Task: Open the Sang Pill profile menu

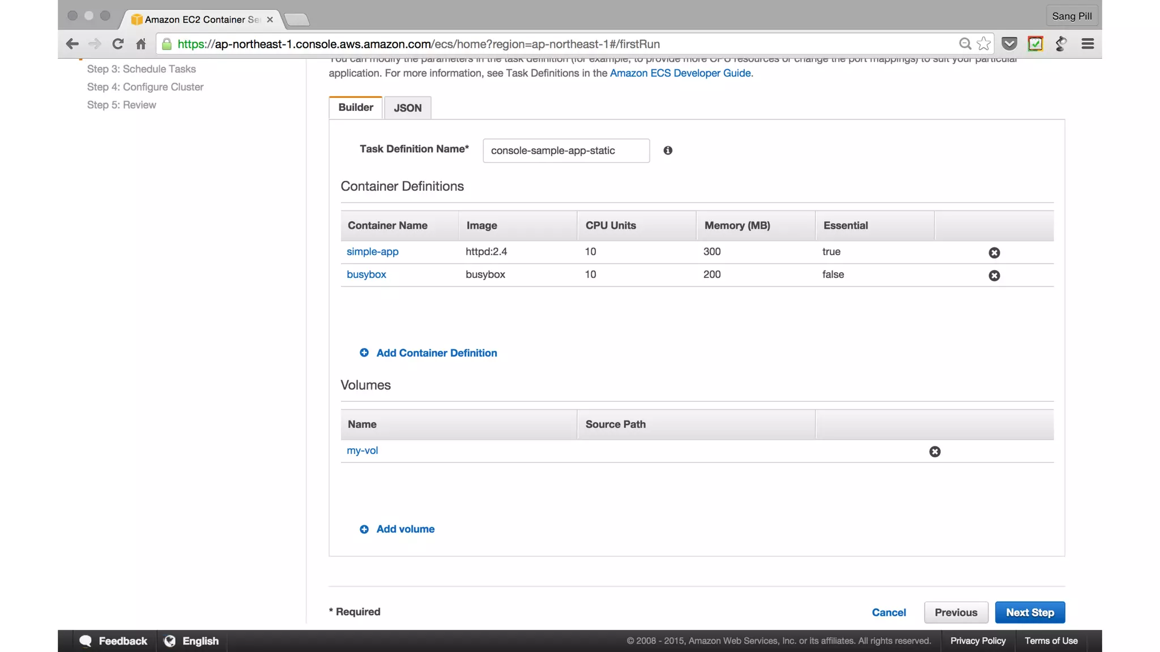Action: coord(1072,16)
